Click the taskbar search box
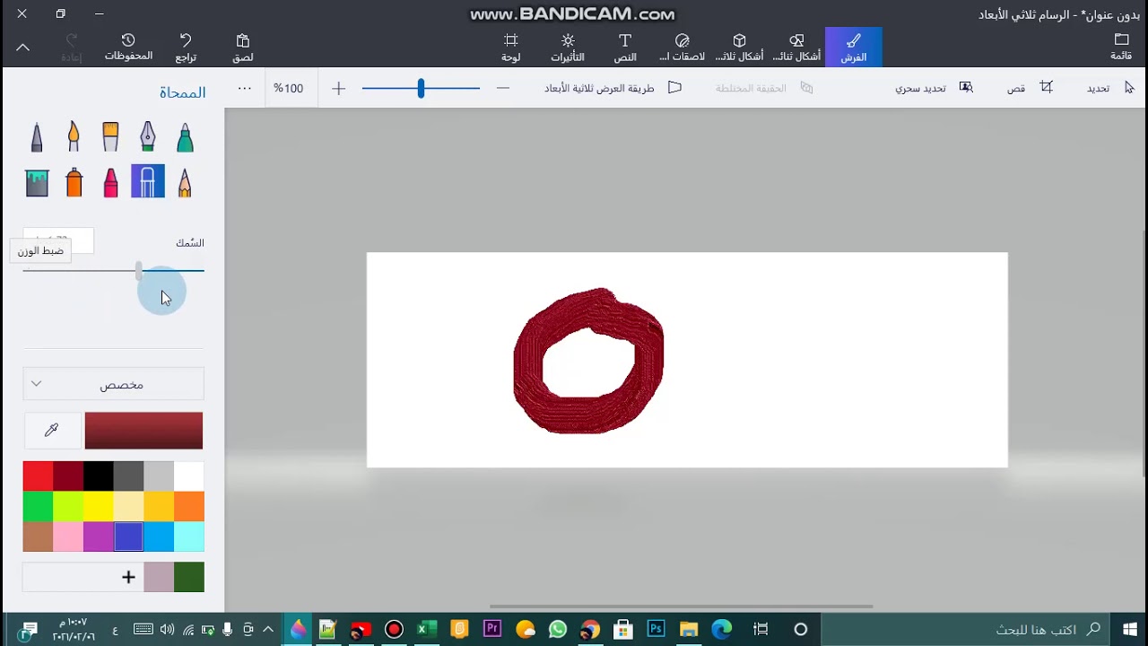The image size is (1148, 646). coord(964,629)
